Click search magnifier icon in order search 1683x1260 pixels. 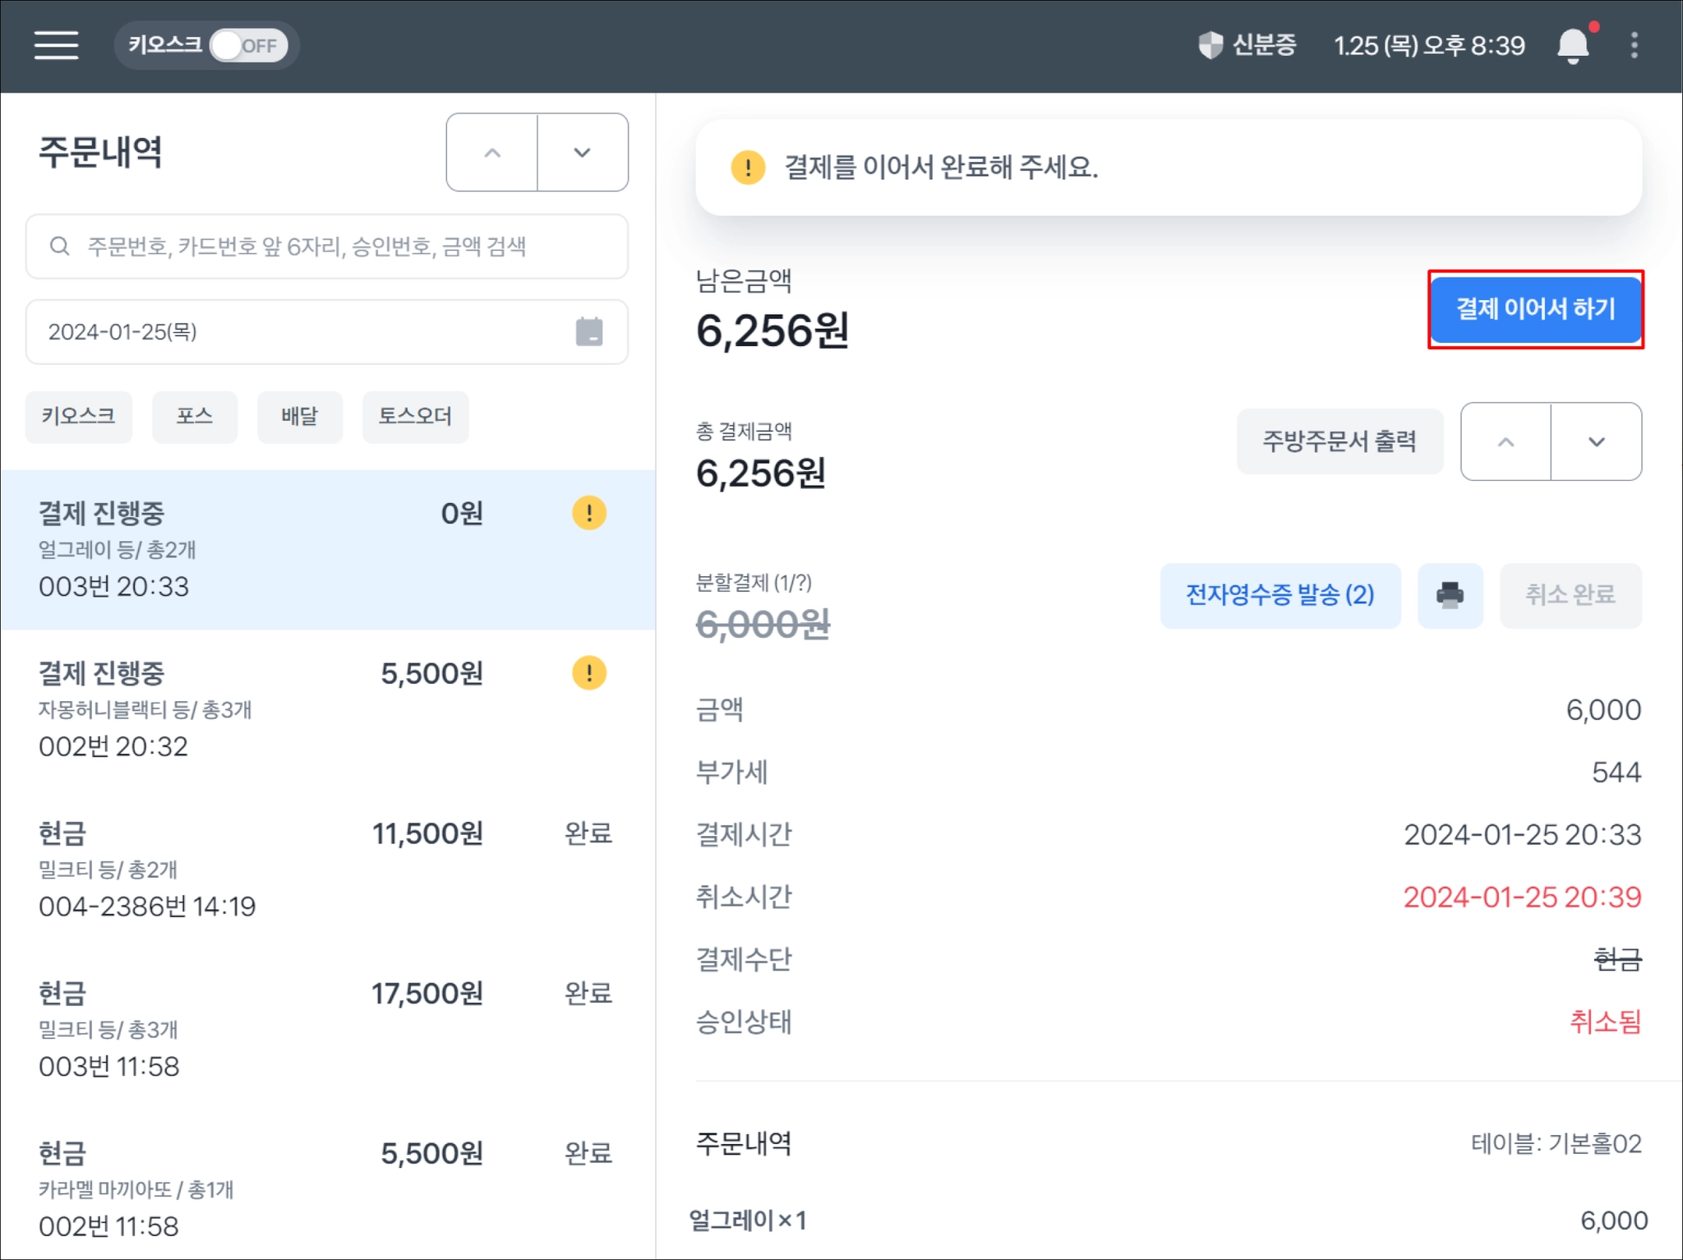[x=59, y=246]
